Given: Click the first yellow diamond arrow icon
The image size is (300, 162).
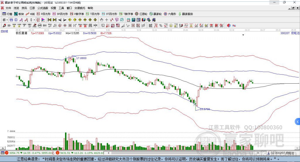Looking at the screenshot, I should click(x=70, y=20).
